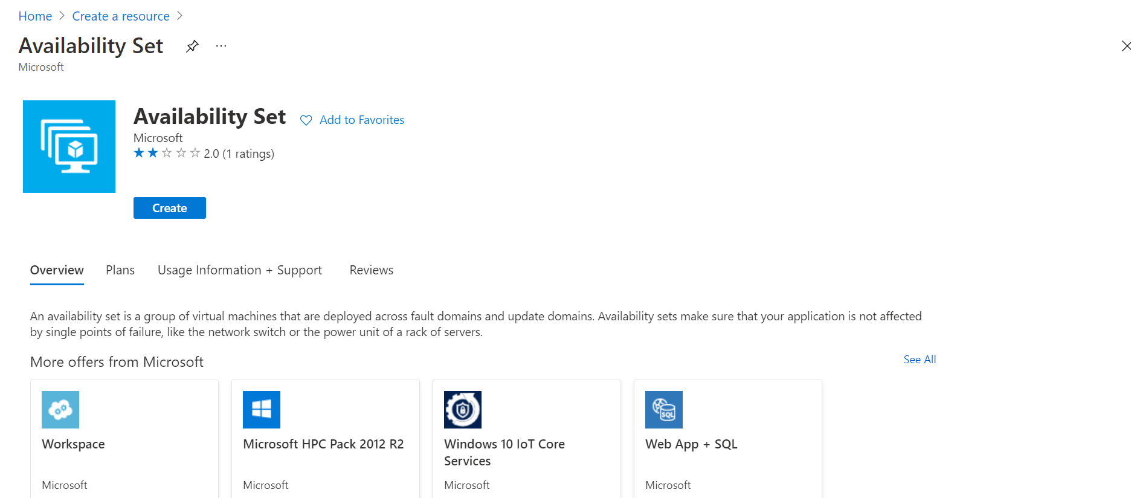Image resolution: width=1131 pixels, height=498 pixels.
Task: Switch to the Plans tab
Action: (120, 270)
